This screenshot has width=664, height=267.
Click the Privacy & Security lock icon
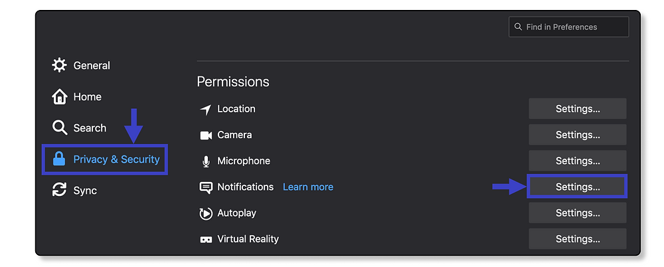(x=59, y=159)
